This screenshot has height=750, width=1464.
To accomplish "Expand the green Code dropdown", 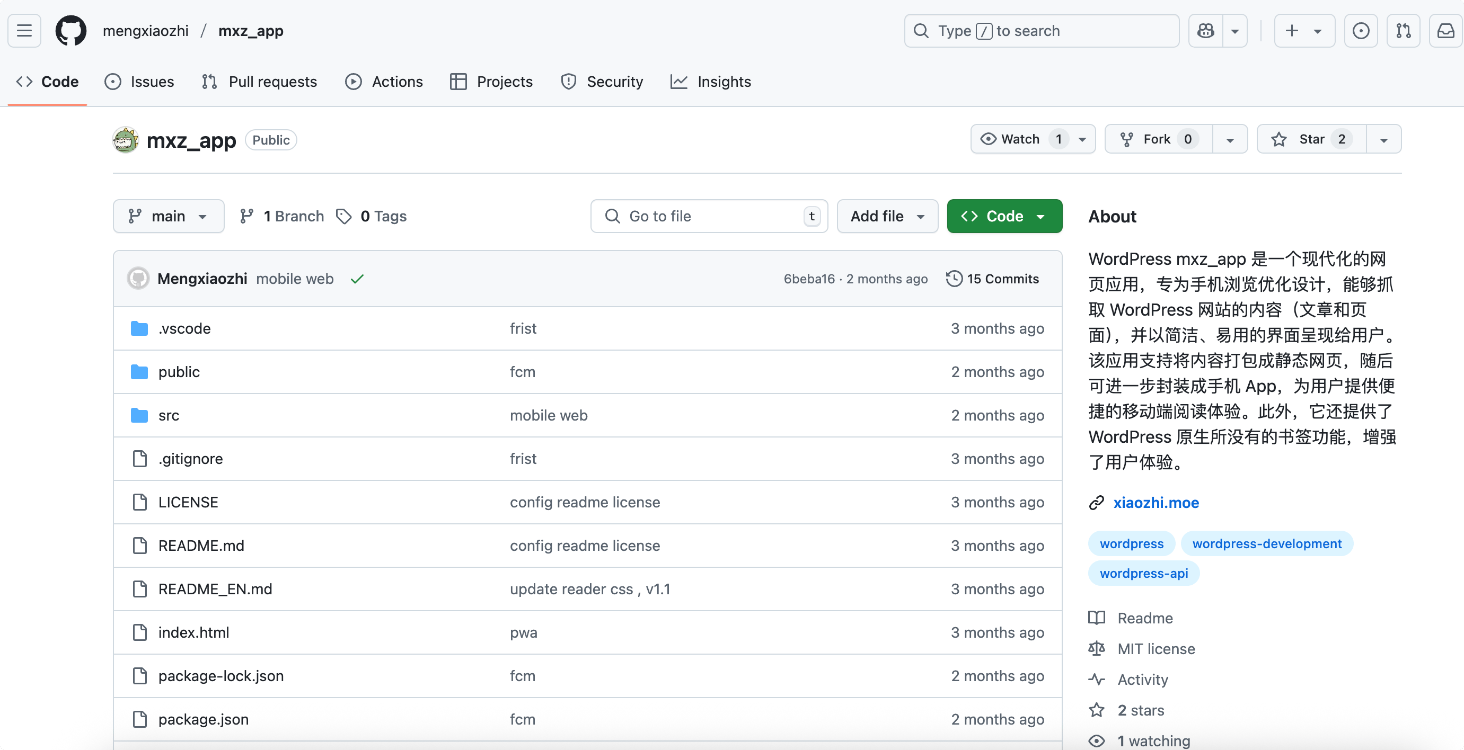I will click(x=1004, y=216).
